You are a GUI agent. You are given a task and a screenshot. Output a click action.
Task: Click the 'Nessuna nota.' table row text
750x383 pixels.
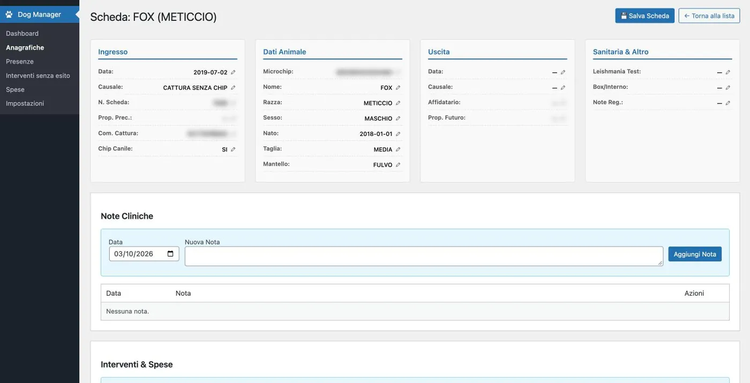tap(127, 311)
